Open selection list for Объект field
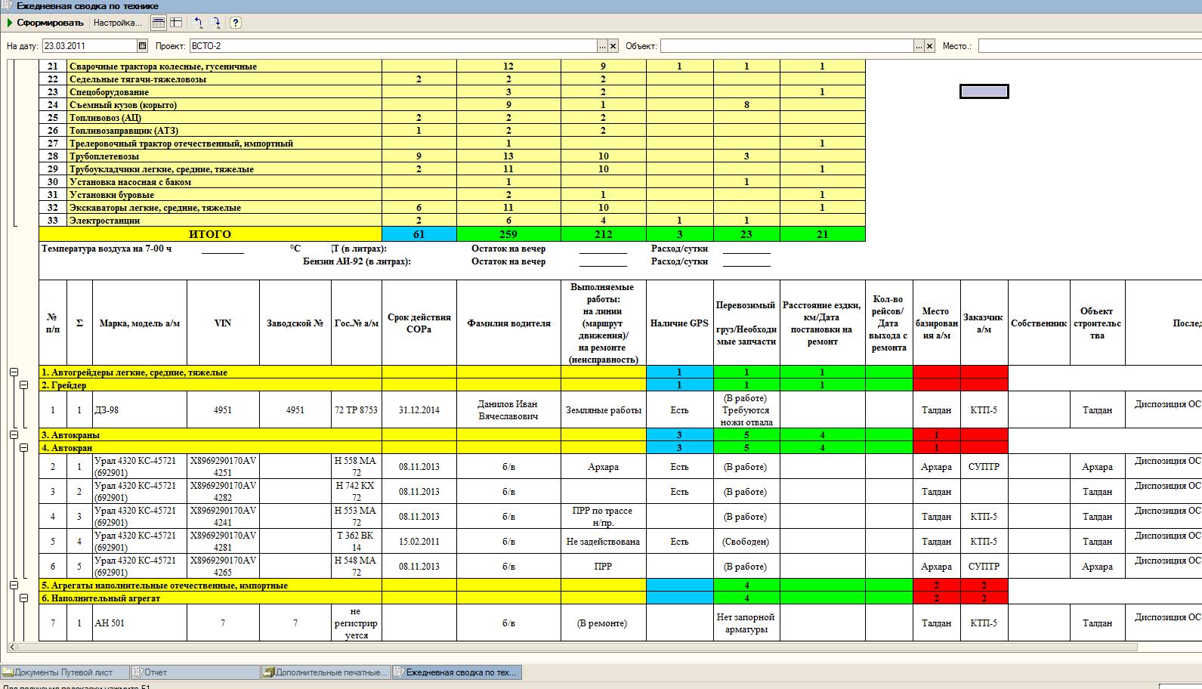Screen dimensions: 1202x689 [x=919, y=46]
